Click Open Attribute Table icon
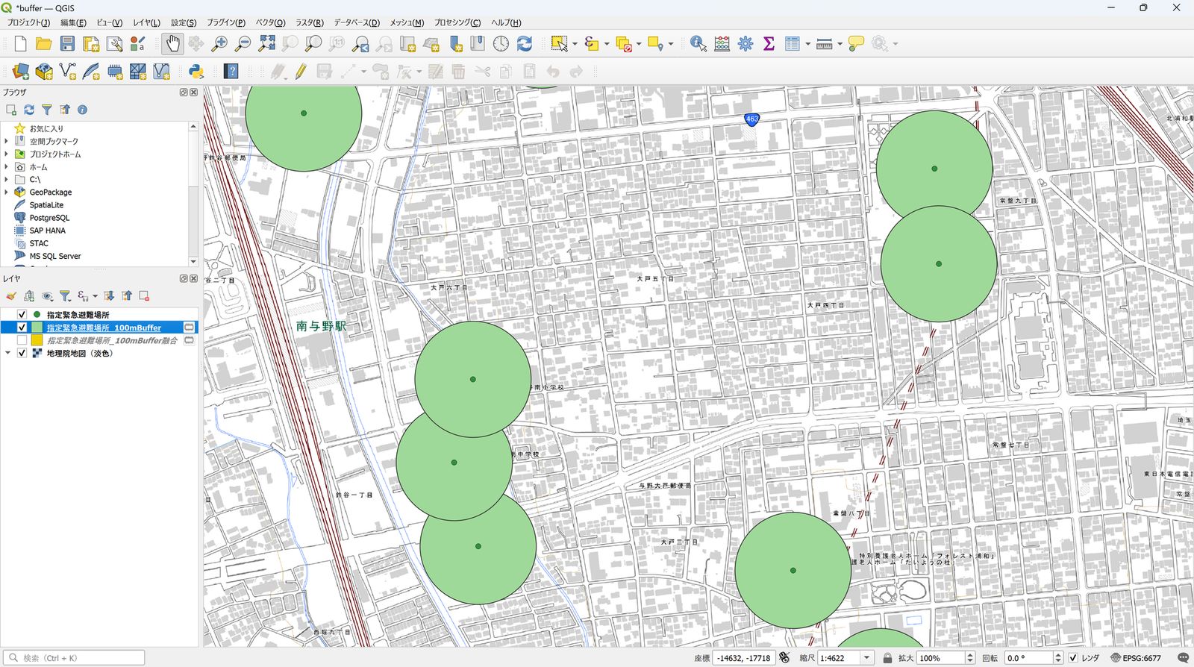The image size is (1194, 667). [793, 44]
